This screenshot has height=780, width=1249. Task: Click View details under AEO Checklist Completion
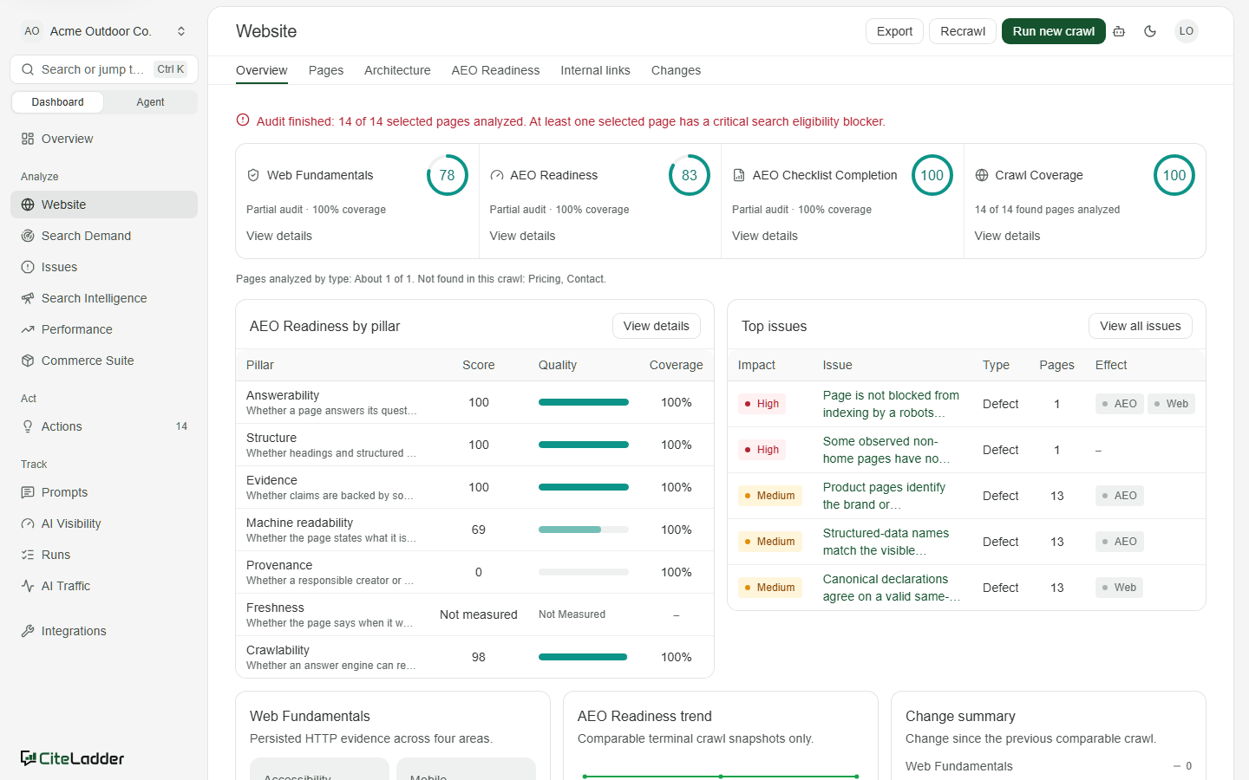(x=765, y=236)
